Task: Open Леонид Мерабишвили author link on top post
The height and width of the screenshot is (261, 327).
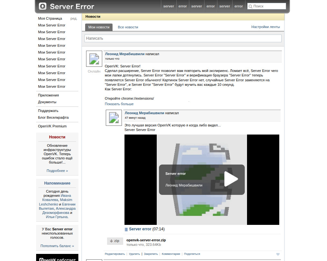Action: click(124, 54)
